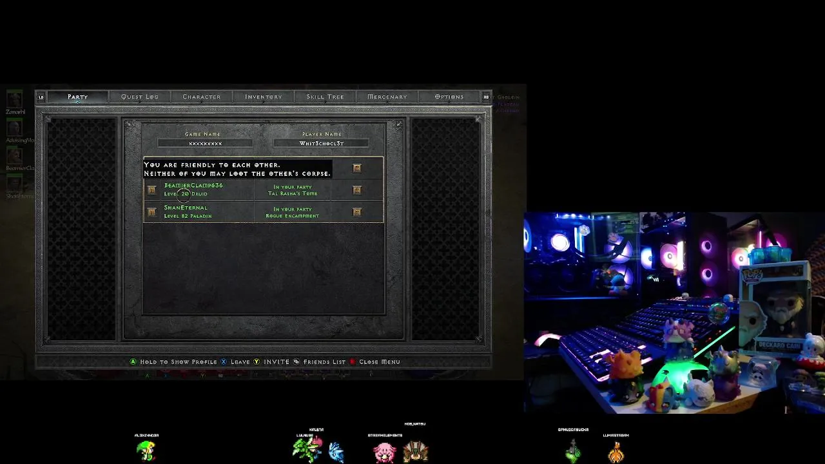Open the Friends List prompt
The height and width of the screenshot is (464, 825).
pyautogui.click(x=319, y=362)
